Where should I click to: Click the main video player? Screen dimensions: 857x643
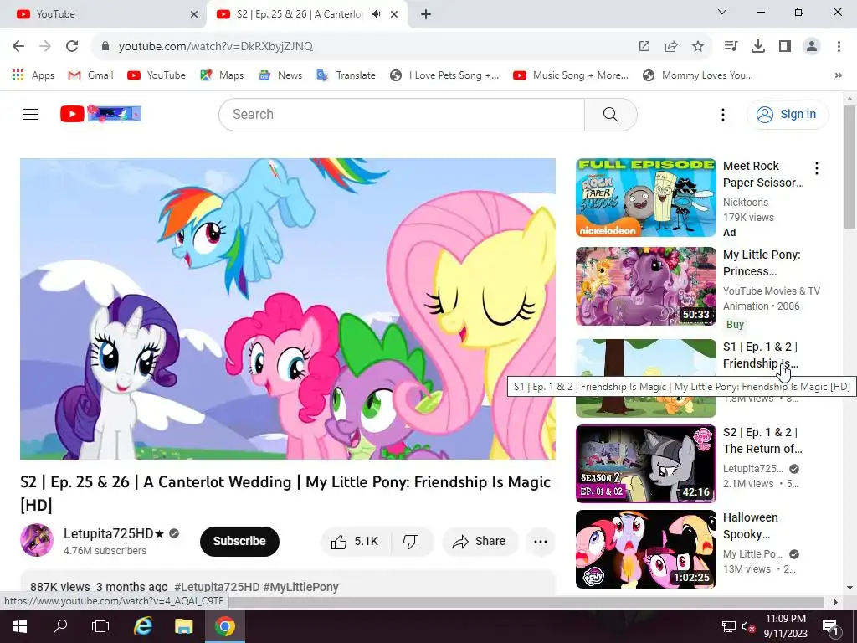[288, 309]
